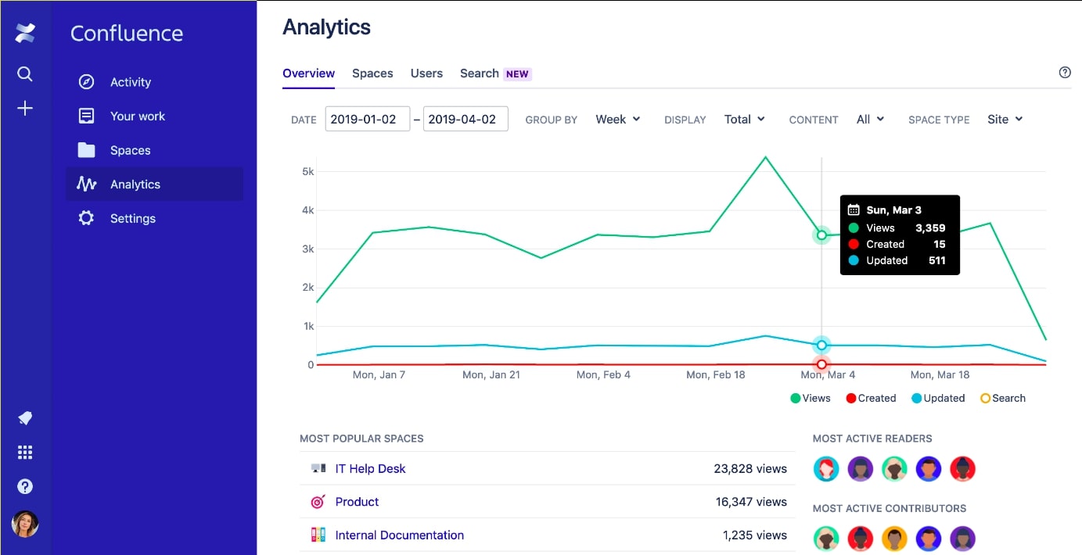
Task: Click the 'Most Popular Spaces' heading
Action: (361, 439)
